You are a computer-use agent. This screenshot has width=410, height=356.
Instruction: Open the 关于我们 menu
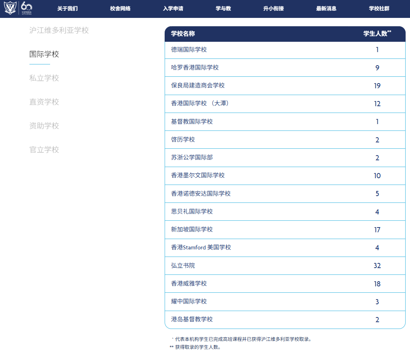[68, 9]
